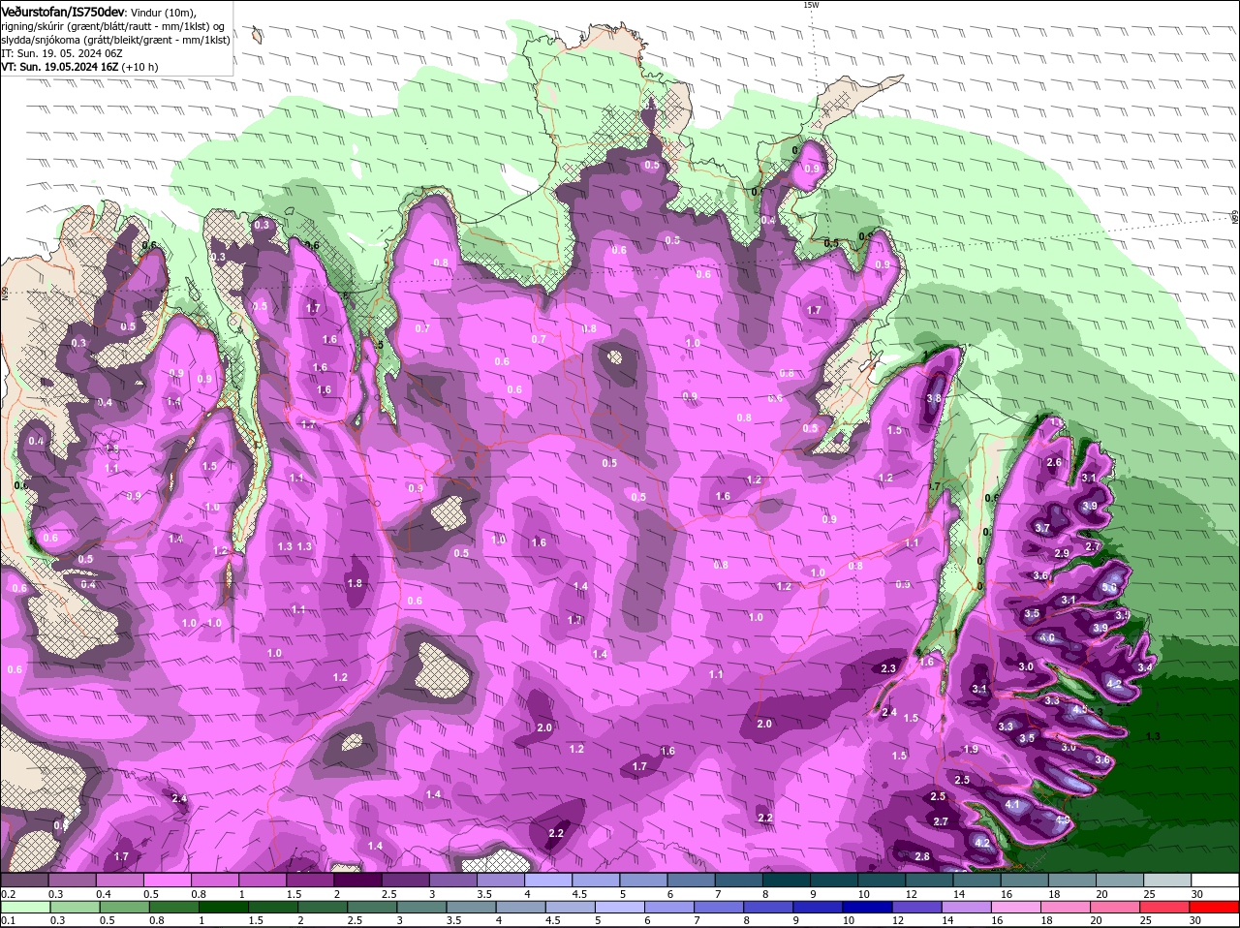Click the 0.4 label on the snow legend
Image resolution: width=1240 pixels, height=928 pixels.
tap(103, 894)
